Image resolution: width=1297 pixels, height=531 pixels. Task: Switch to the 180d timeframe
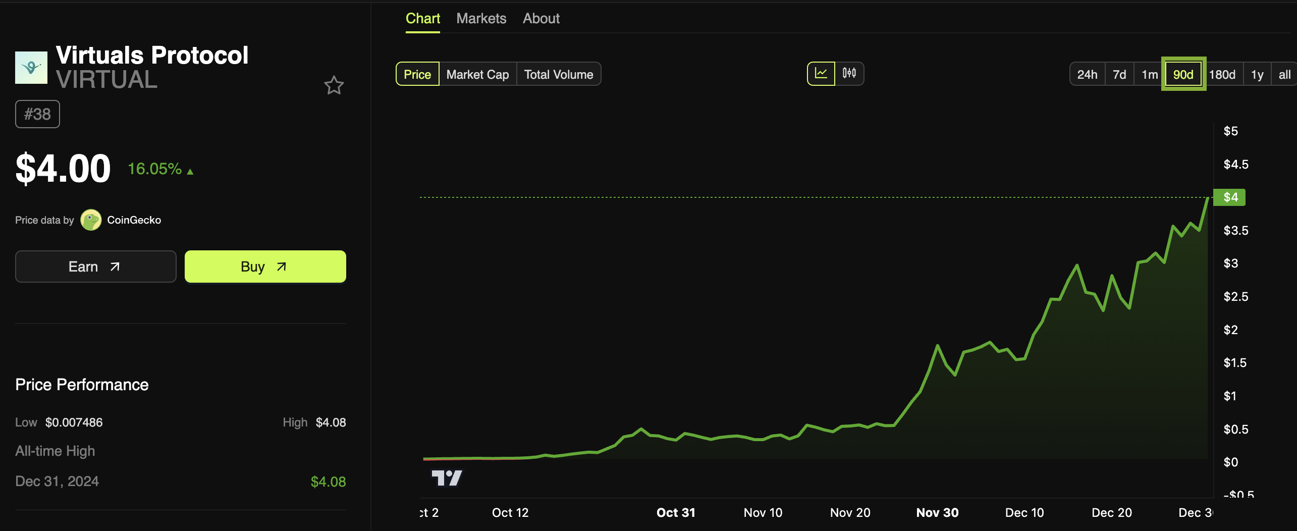[x=1223, y=74]
